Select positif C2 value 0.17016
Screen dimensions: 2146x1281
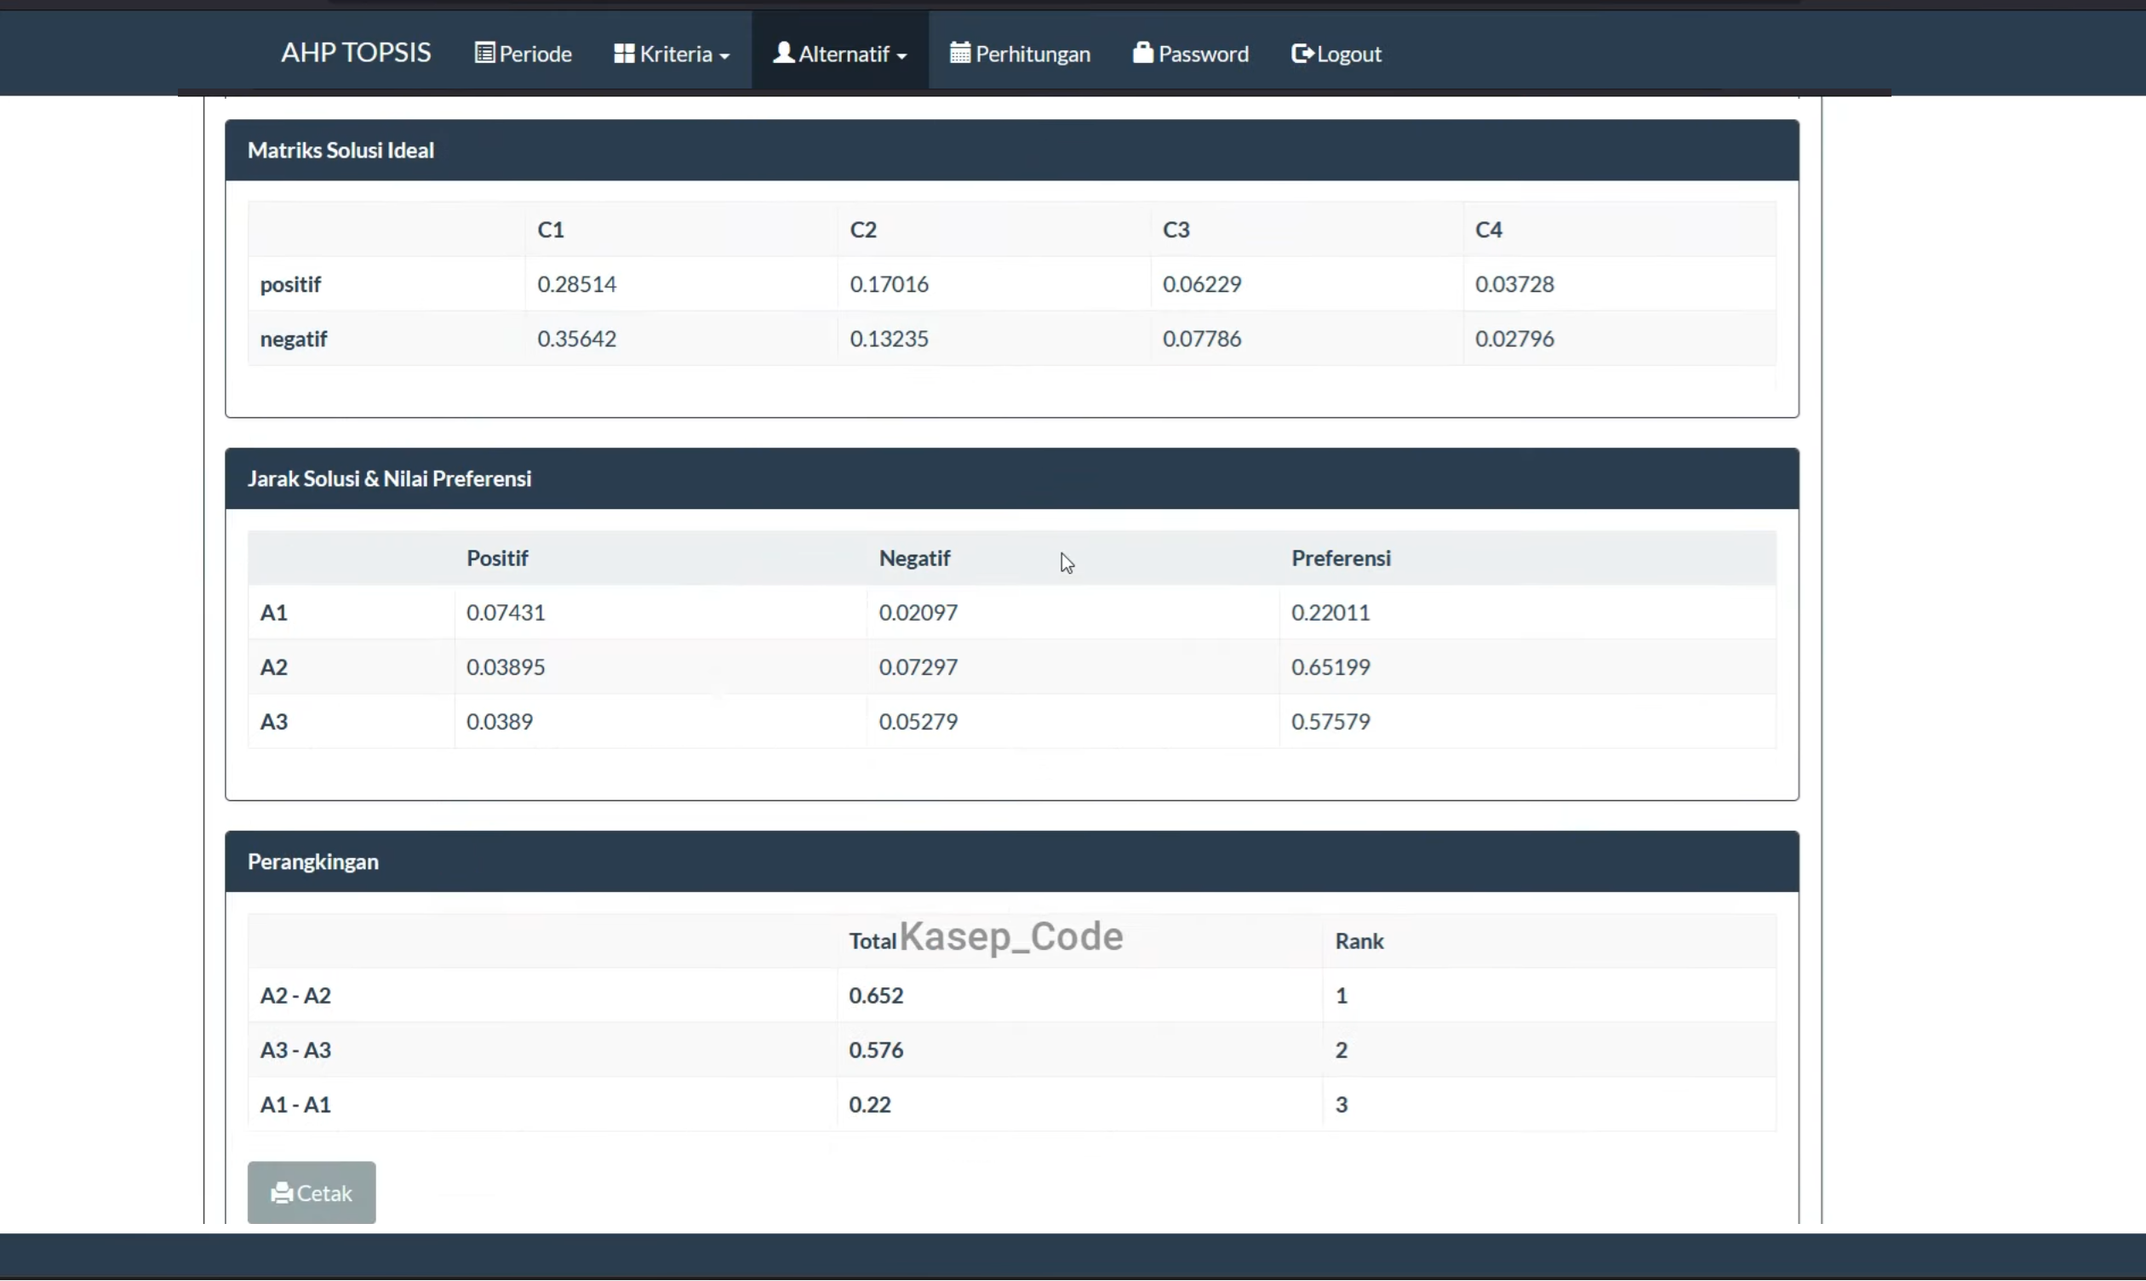click(890, 284)
